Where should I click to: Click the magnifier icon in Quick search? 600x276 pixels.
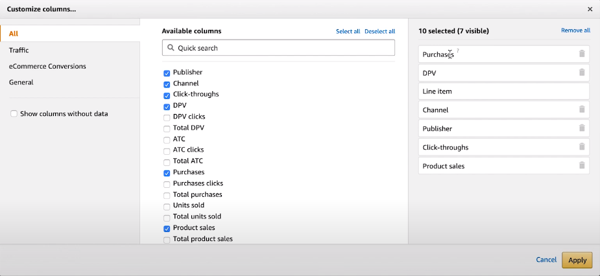click(171, 48)
